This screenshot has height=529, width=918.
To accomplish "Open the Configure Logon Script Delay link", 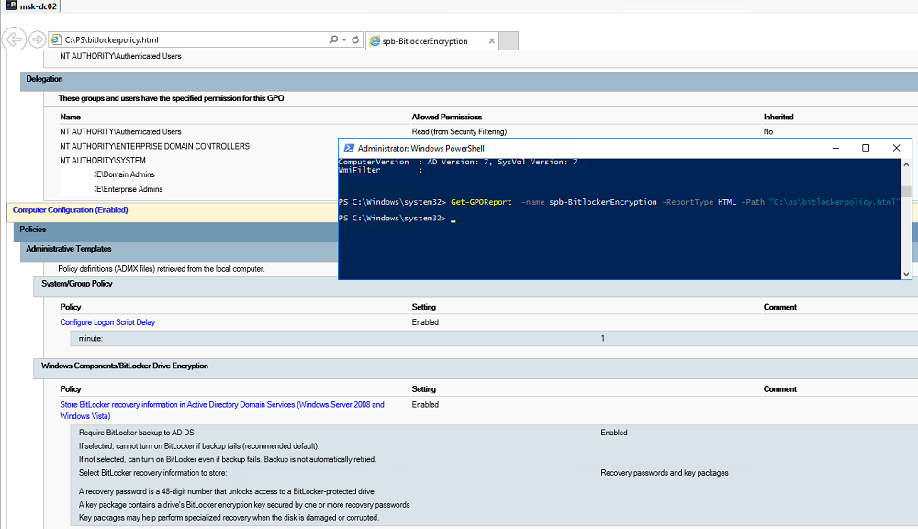I will coord(107,322).
